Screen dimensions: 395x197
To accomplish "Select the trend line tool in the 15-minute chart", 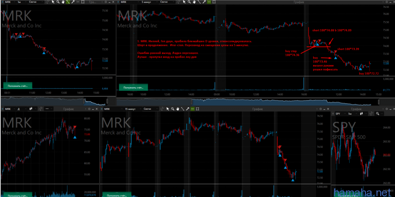I will 183,109.
